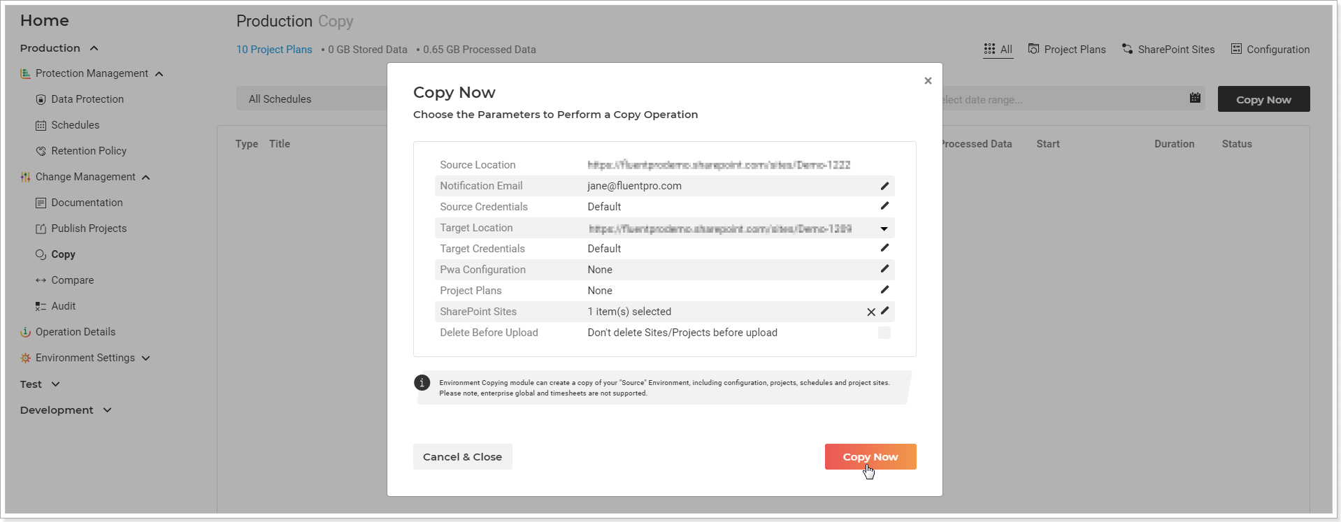Image resolution: width=1341 pixels, height=522 pixels.
Task: Click the Operation Details icon
Action: click(25, 332)
